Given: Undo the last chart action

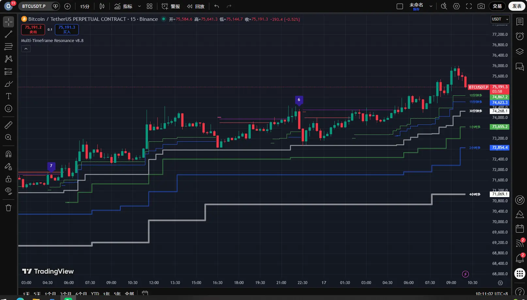Looking at the screenshot, I should click(216, 6).
